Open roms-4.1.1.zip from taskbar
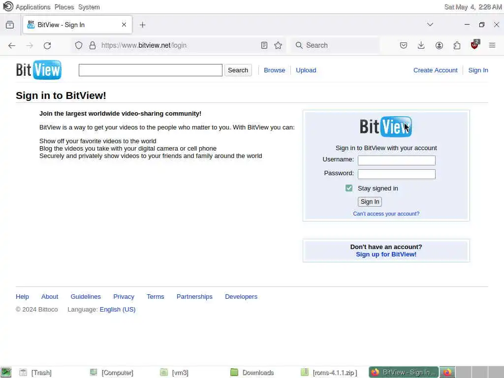 329,373
